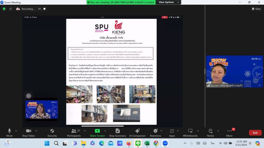
Task: Stop the cloud recording
Action: [44, 9]
